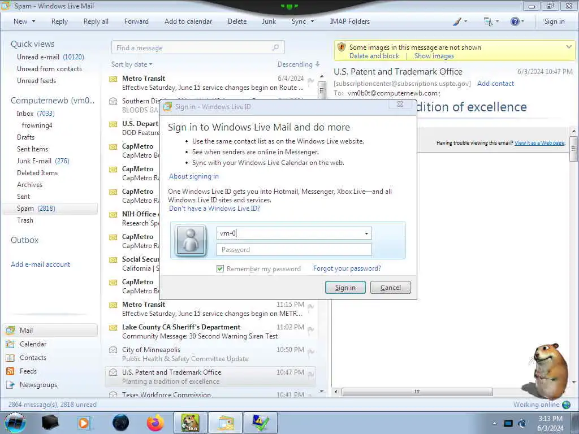Viewport: 579px width, 434px height.
Task: Open About signing in link
Action: pyautogui.click(x=194, y=176)
